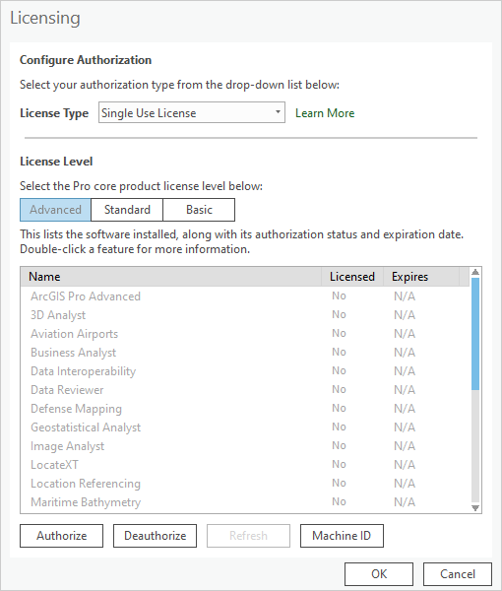The width and height of the screenshot is (502, 591).
Task: Click the Licensed column header
Action: coord(352,277)
